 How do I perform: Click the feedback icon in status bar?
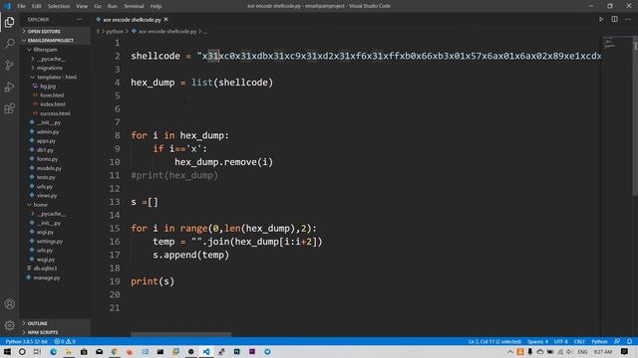point(617,341)
